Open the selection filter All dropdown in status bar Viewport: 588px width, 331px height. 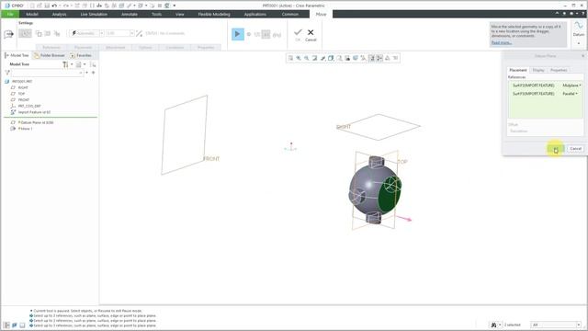[556, 325]
